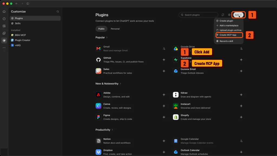277x156 pixels.
Task: Click the Outlook Email plugin name
Action: coord(188,69)
